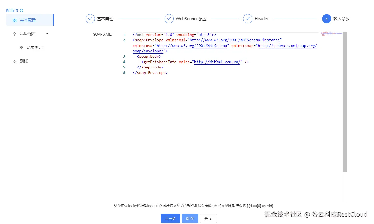This screenshot has height=224, width=374.
Task: Click the <?xml version declaration line
Action: tap(174, 35)
